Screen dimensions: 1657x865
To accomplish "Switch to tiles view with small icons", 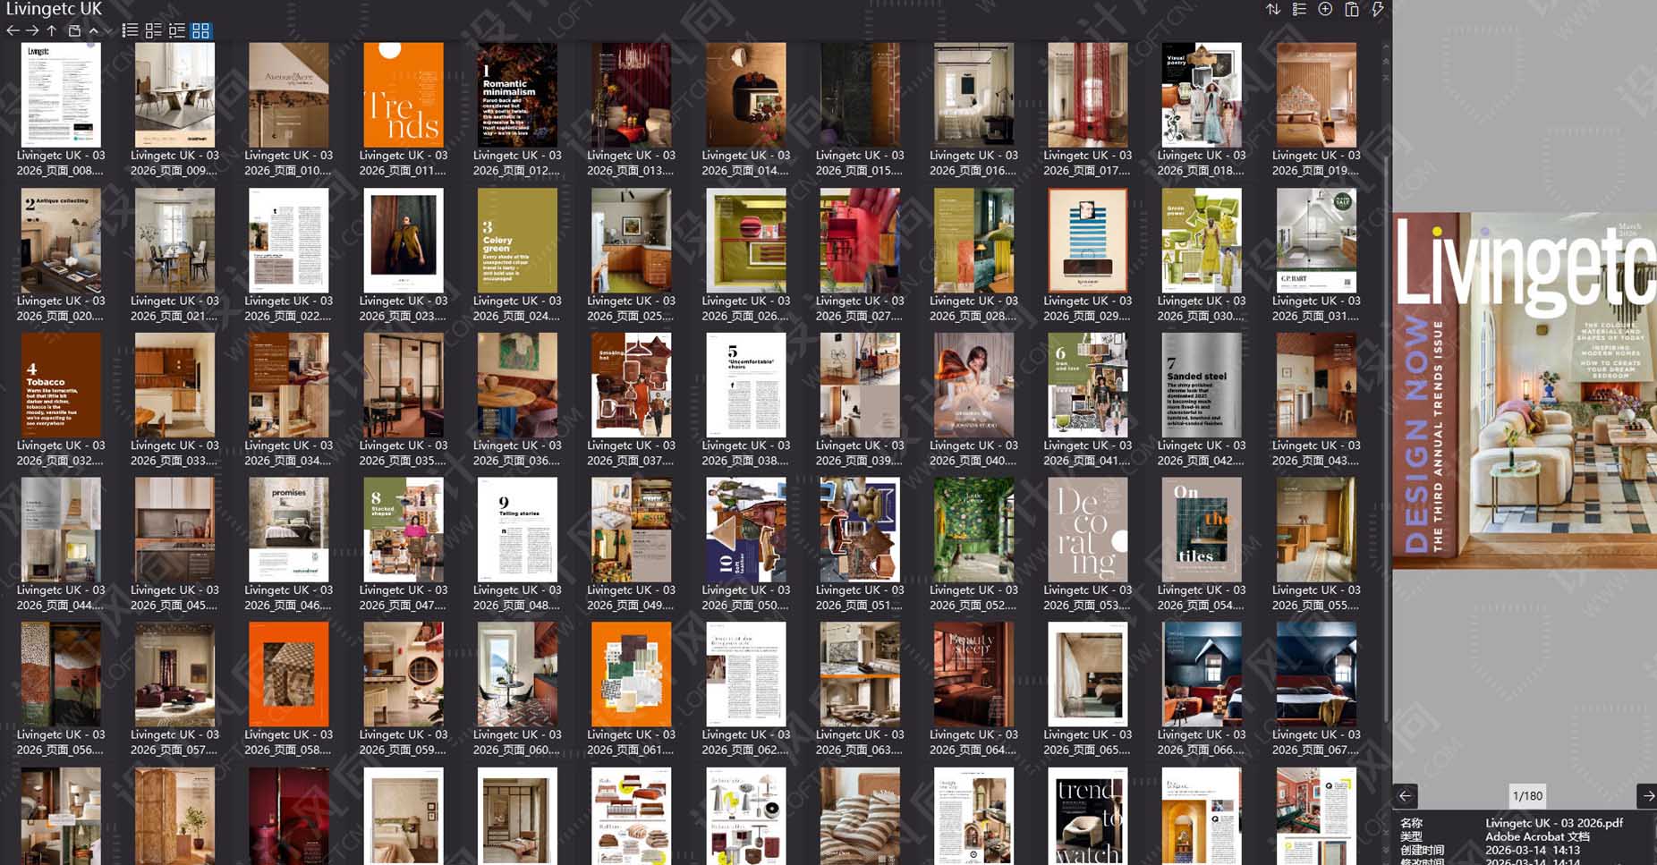I will 153,30.
